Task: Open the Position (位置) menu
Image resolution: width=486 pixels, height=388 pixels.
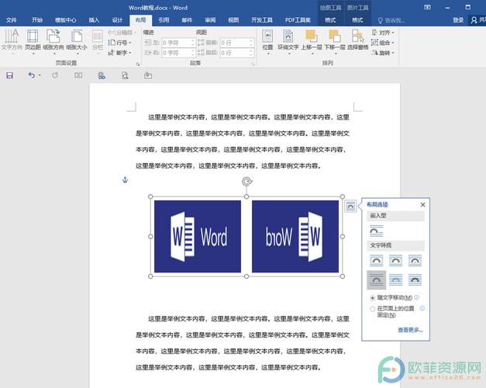Action: click(x=267, y=41)
